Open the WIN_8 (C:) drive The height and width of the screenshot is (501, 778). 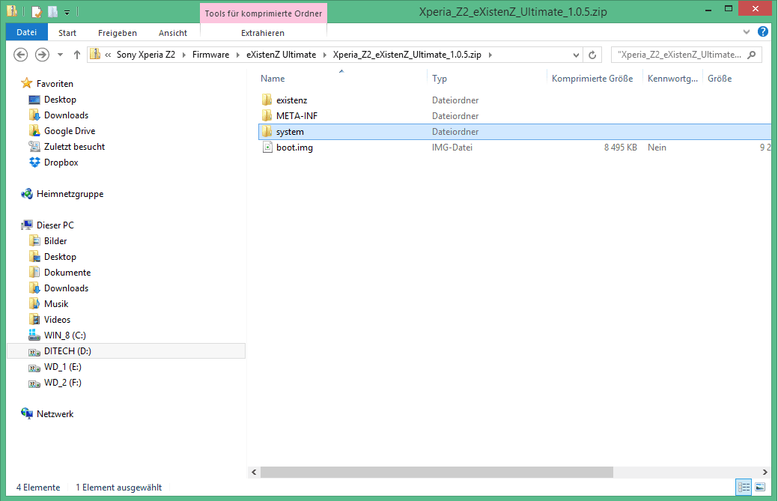pyautogui.click(x=65, y=335)
